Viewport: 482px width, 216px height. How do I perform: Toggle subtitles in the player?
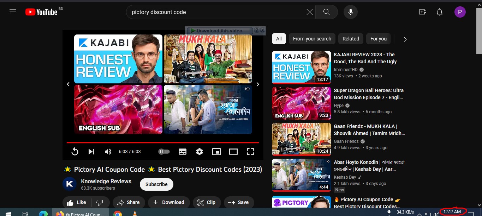point(183,152)
